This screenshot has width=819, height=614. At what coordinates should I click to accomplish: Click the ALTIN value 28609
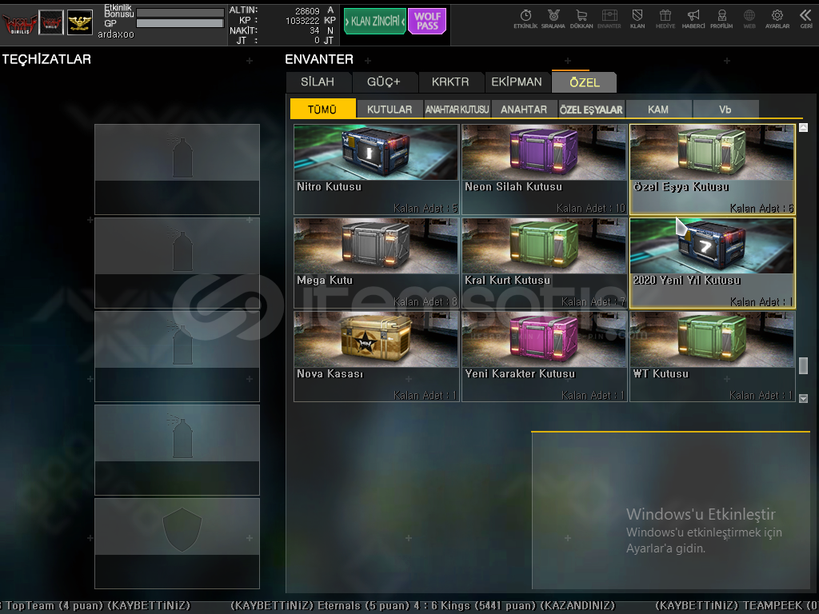pos(307,11)
